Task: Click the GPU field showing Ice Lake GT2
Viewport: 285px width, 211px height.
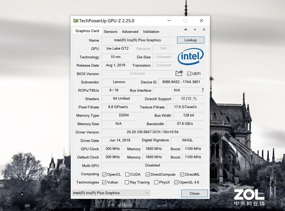Action: (118, 49)
